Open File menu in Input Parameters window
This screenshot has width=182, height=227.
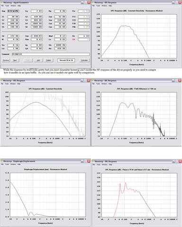2,6
